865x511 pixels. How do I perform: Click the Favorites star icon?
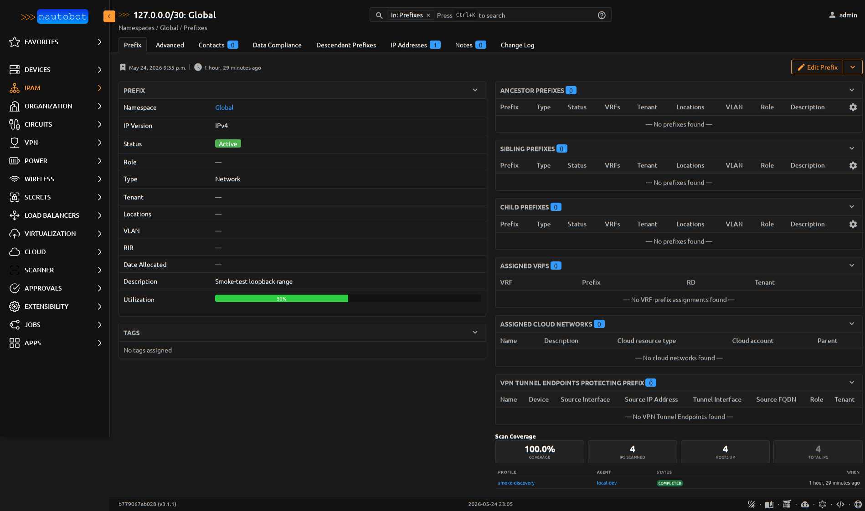click(x=15, y=42)
